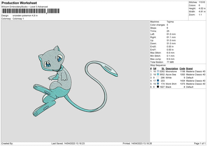Click the stitch count "3652" for Azure Sea
The image size is (207, 146).
coord(162,75)
